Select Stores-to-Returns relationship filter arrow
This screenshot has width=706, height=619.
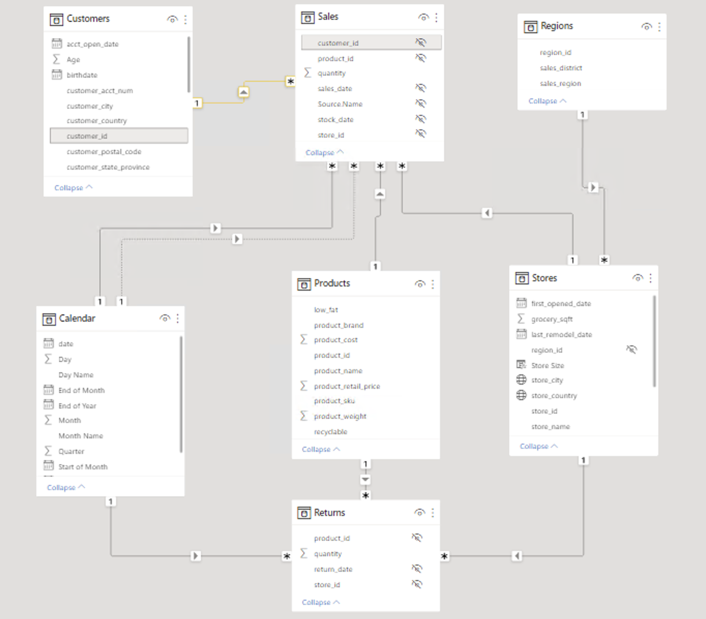click(x=517, y=556)
